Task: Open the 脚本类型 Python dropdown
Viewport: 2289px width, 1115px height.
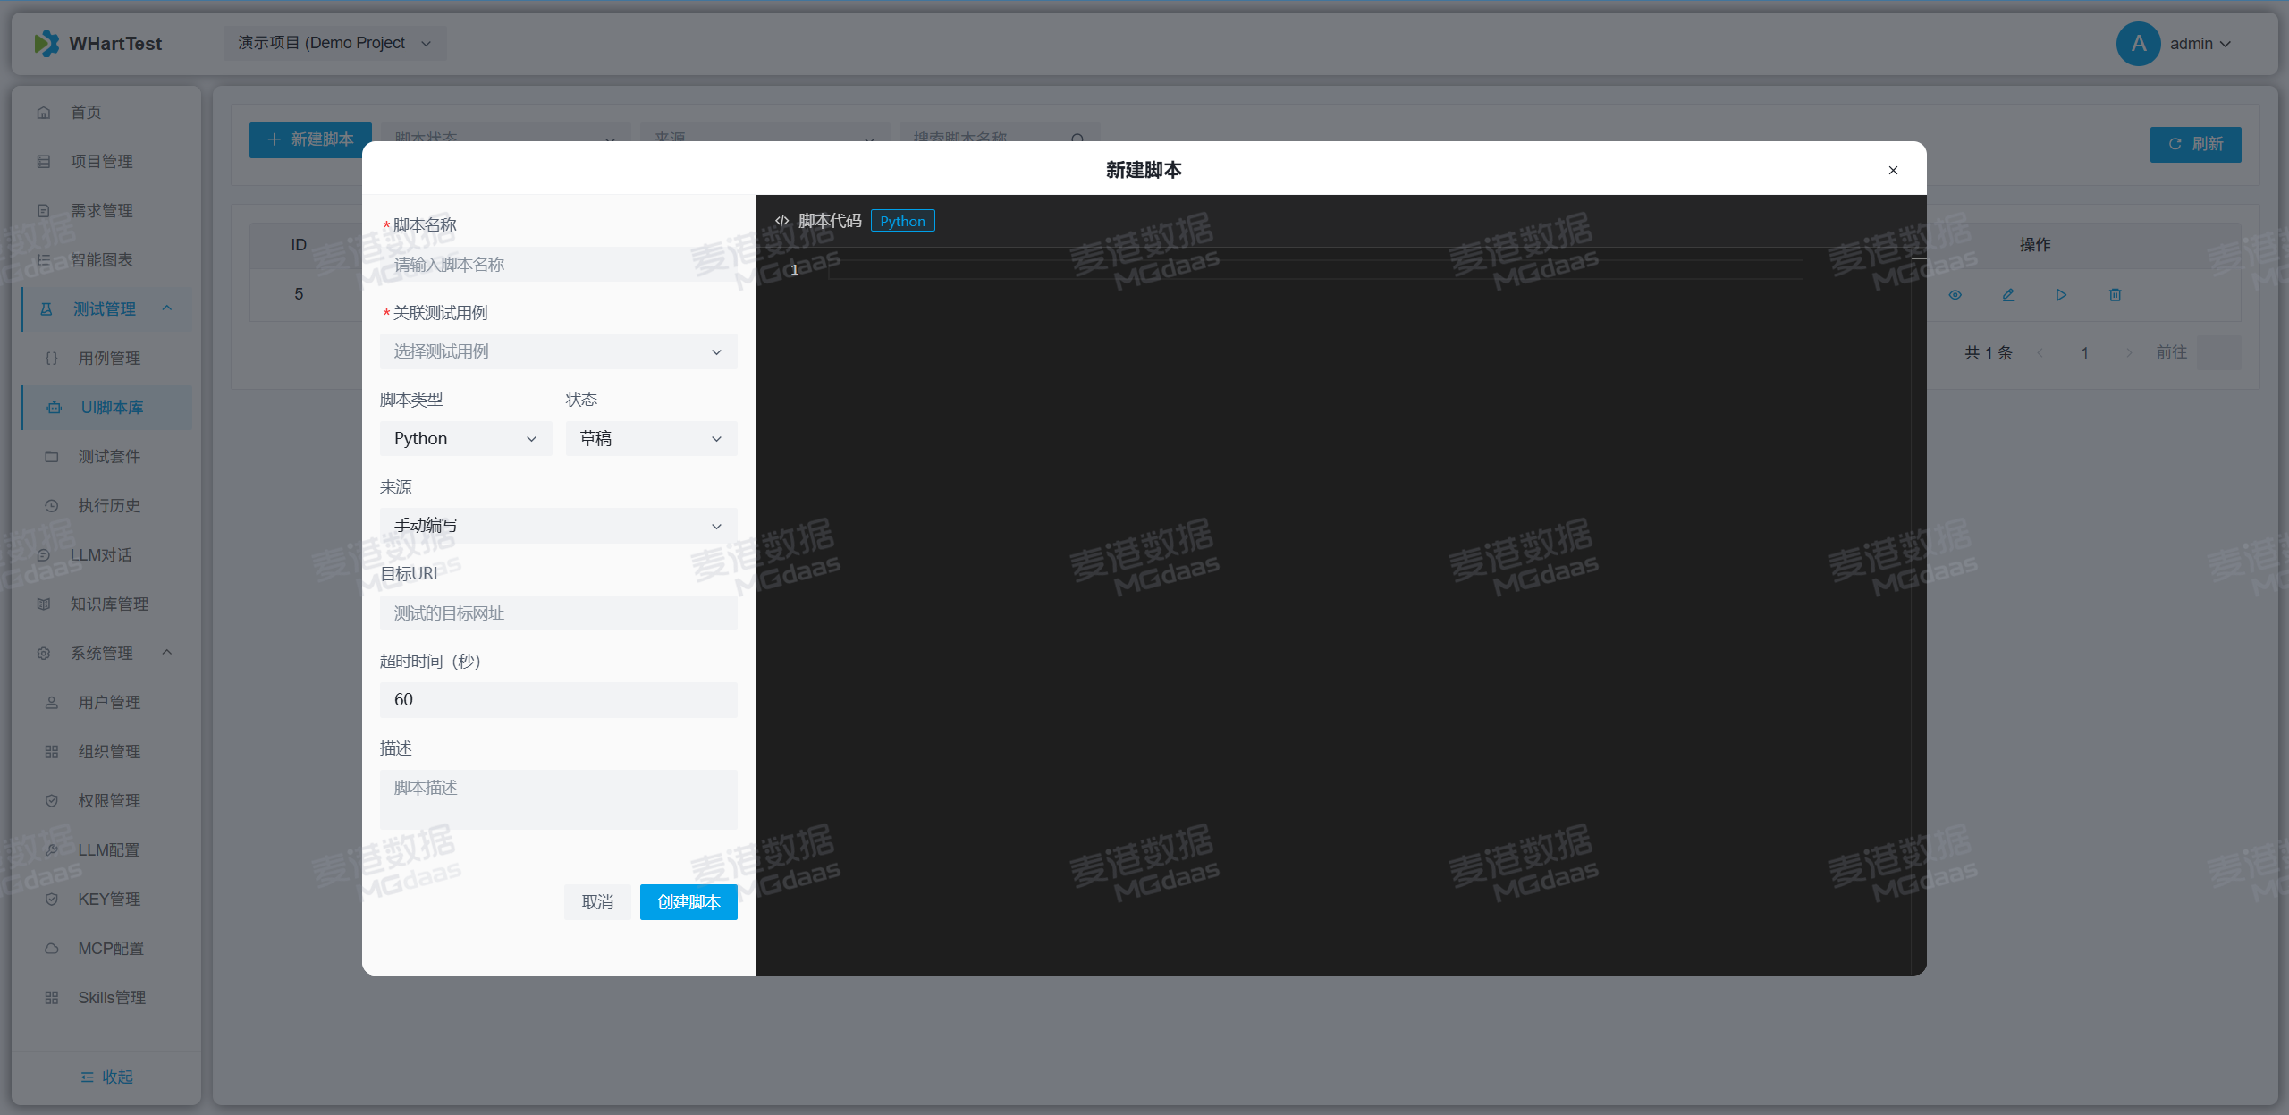Action: (x=465, y=439)
